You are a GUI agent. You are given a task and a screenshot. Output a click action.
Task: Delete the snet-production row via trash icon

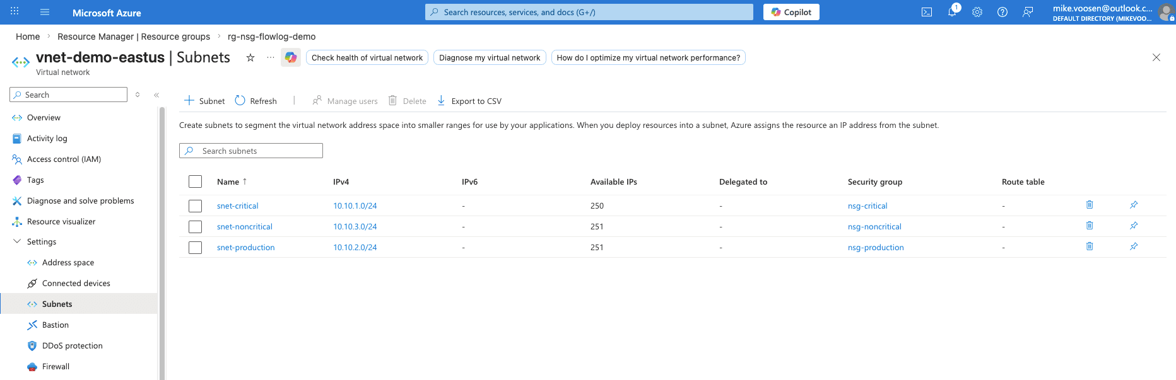(1090, 246)
